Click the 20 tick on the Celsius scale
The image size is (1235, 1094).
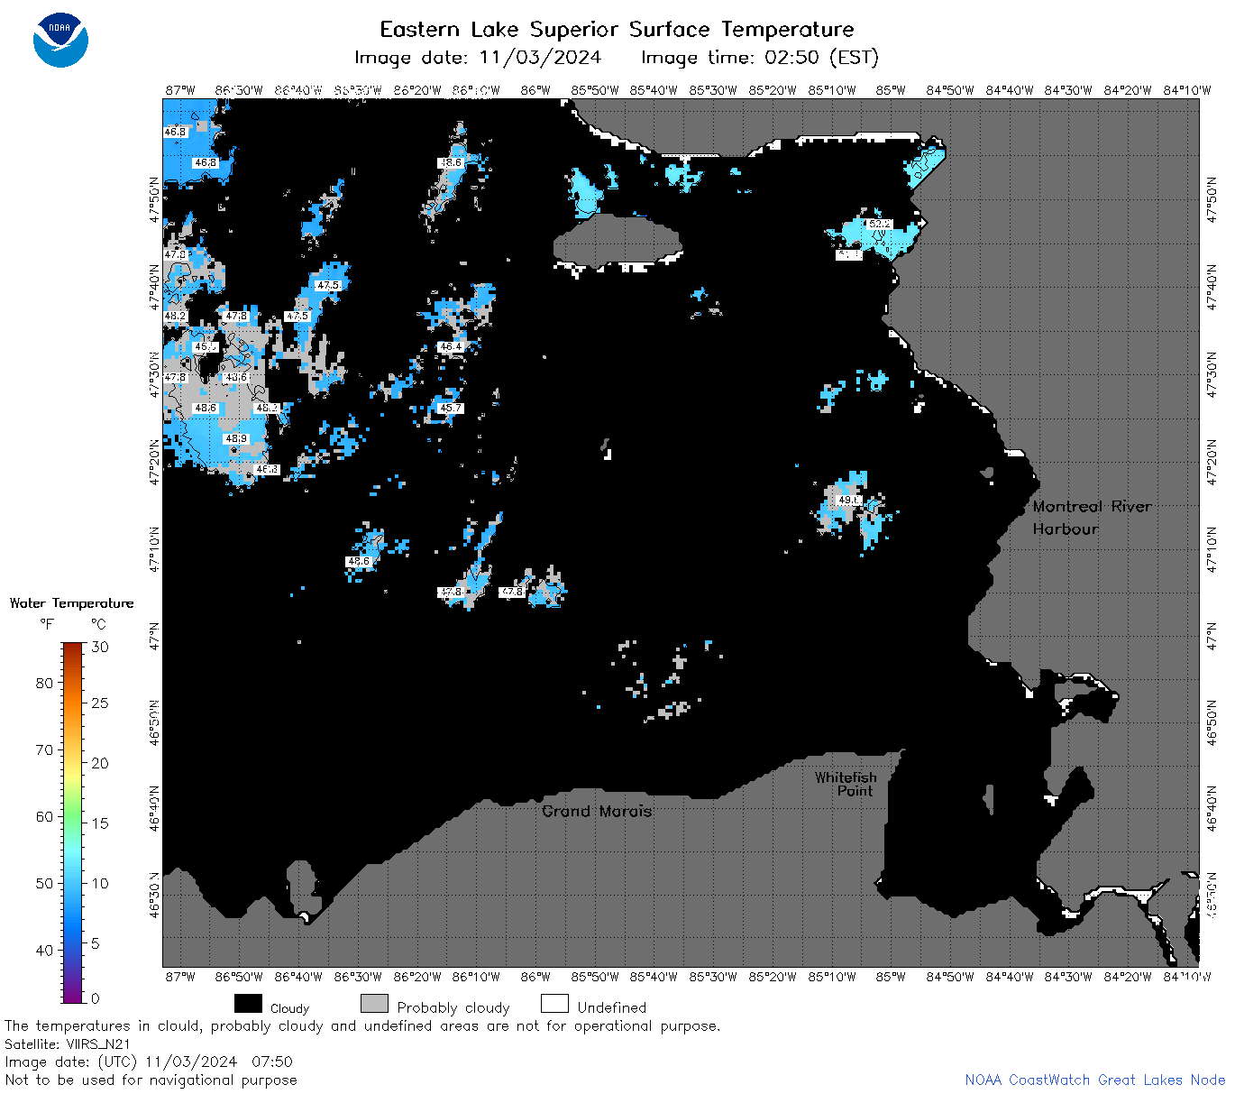(100, 763)
